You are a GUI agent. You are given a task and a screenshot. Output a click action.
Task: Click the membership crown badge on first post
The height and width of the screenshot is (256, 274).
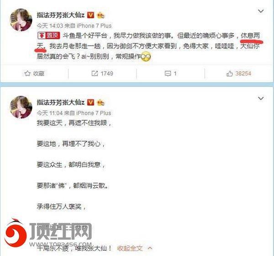pyautogui.click(x=100, y=15)
